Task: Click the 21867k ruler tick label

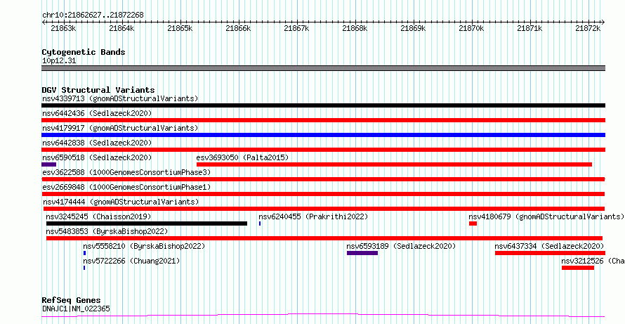Action: tap(297, 28)
